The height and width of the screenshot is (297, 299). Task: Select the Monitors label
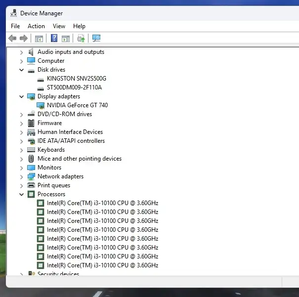pos(49,168)
